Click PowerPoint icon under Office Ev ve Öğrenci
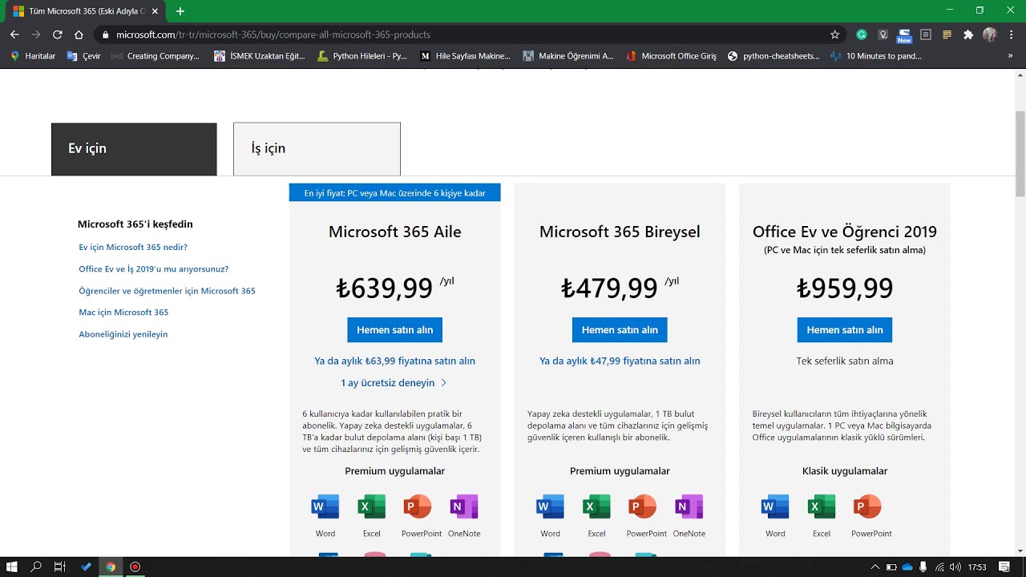The image size is (1026, 577). tap(867, 507)
